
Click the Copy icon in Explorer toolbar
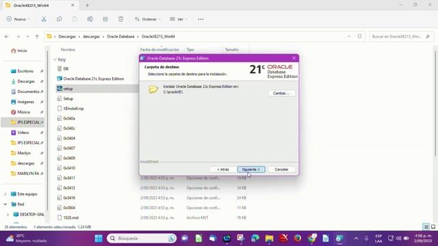click(x=60, y=19)
